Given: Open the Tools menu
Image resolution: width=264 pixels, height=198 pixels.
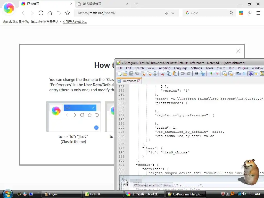Looking at the screenshot, I should point(209,68).
